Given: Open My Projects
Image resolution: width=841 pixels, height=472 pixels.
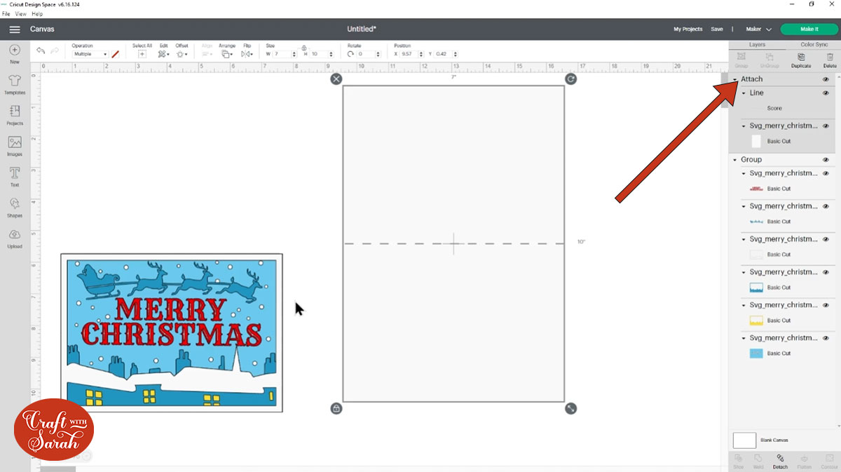Looking at the screenshot, I should pyautogui.click(x=688, y=29).
